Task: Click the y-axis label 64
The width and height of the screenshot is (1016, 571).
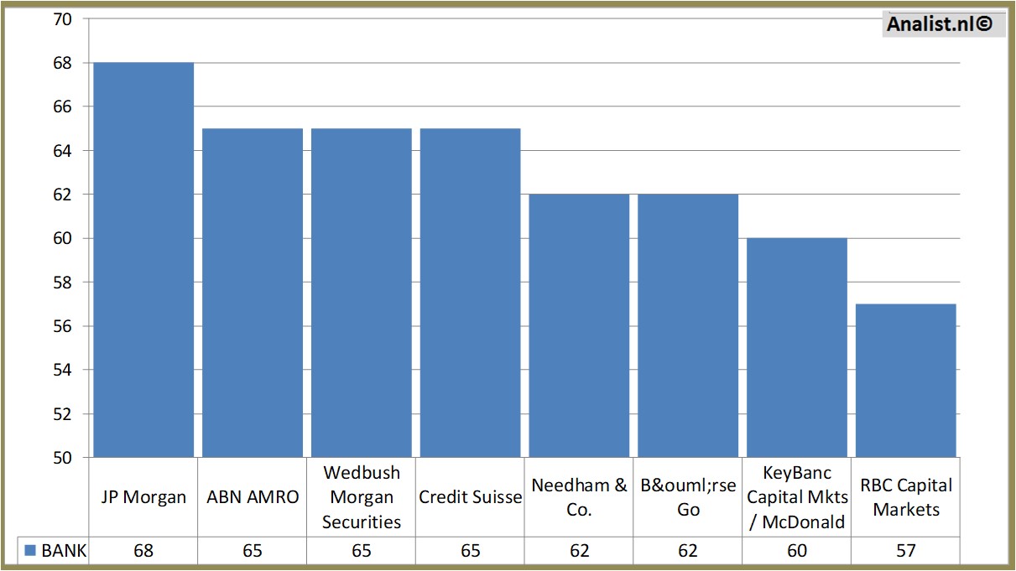Action: [x=62, y=151]
